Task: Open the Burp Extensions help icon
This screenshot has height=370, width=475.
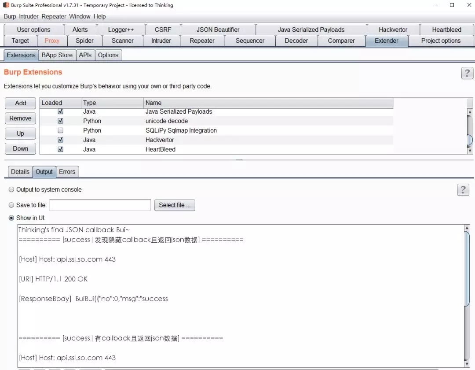Action: (467, 73)
